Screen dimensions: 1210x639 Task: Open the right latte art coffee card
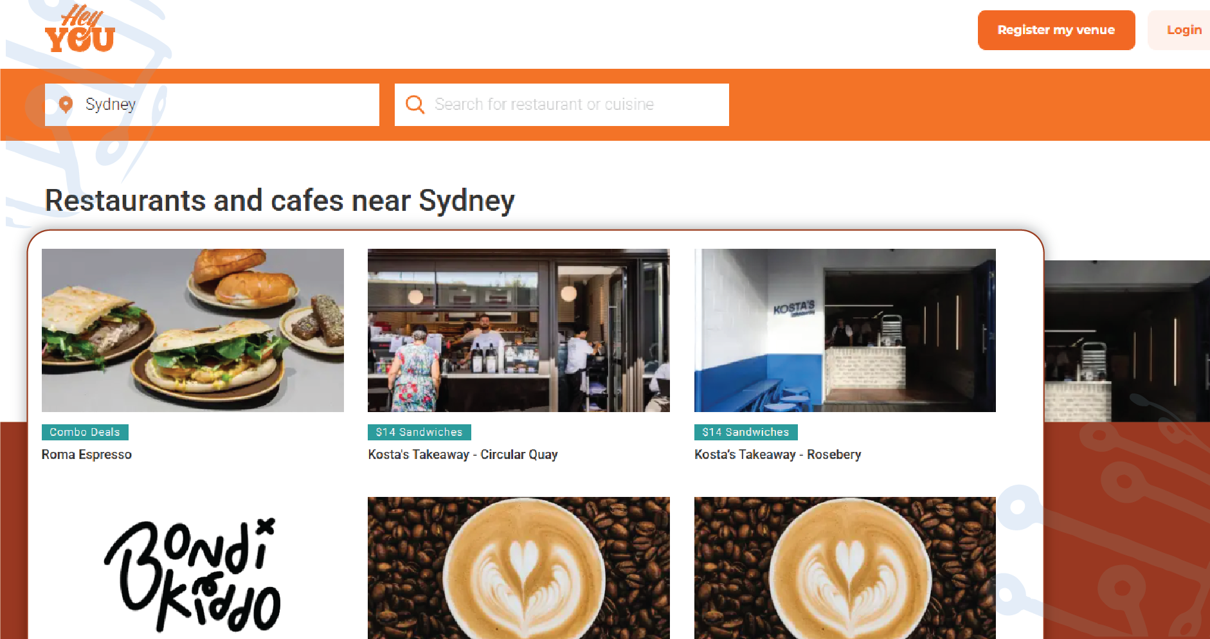coord(845,568)
